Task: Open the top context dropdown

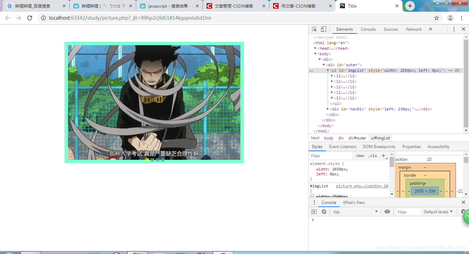Action: (355, 212)
